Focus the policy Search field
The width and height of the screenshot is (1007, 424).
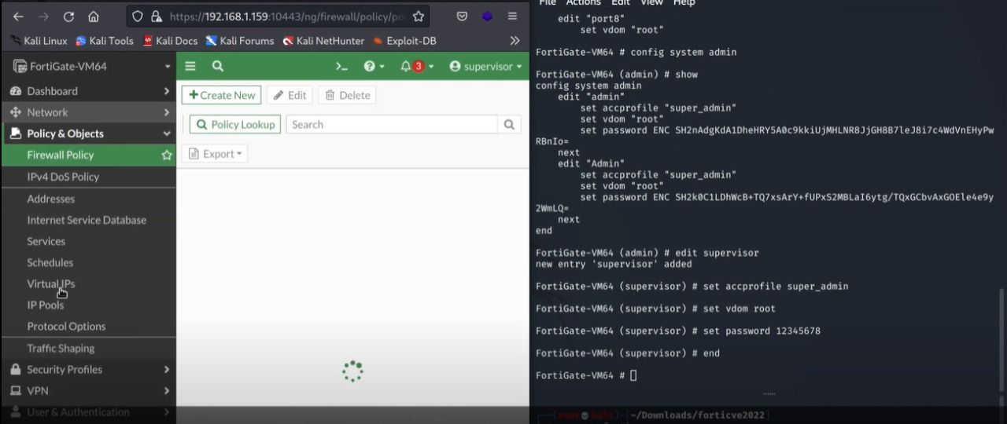[x=392, y=124]
